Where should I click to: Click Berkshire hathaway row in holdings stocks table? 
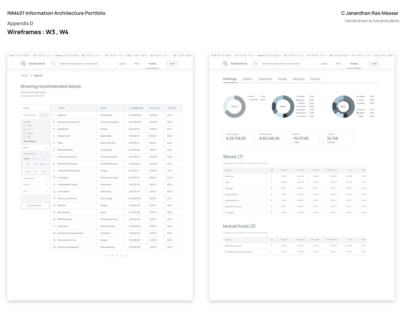[x=295, y=206]
